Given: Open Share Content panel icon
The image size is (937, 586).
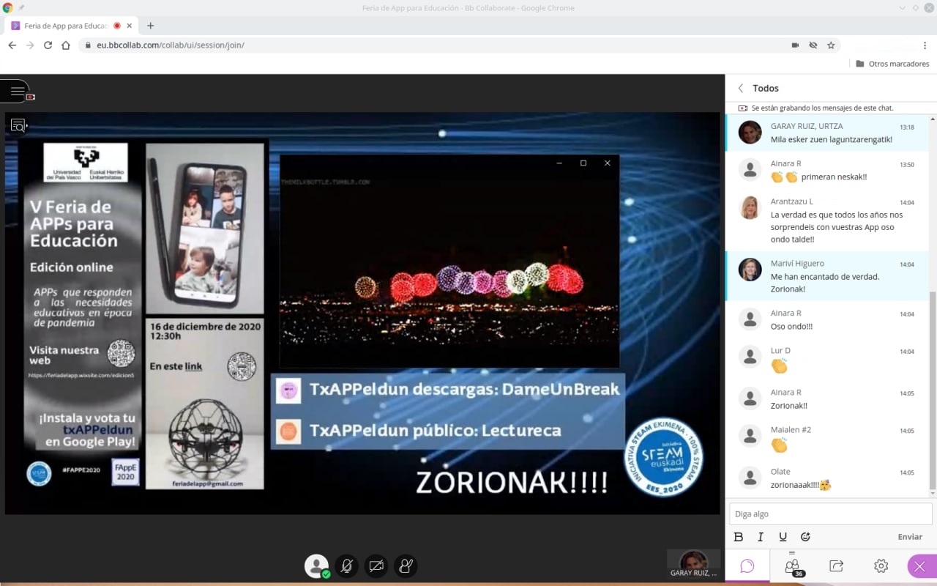Looking at the screenshot, I should tap(836, 566).
